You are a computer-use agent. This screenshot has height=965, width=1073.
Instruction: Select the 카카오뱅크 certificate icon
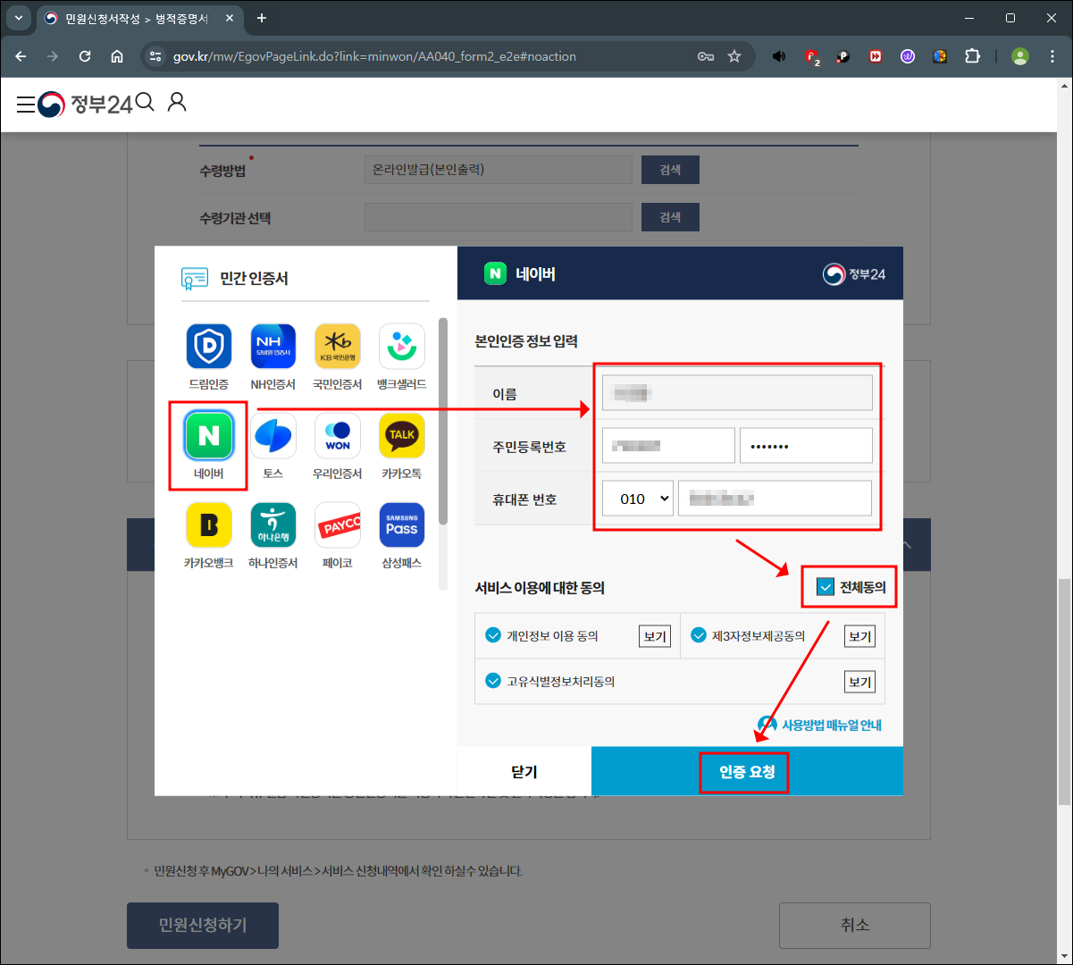tap(208, 524)
